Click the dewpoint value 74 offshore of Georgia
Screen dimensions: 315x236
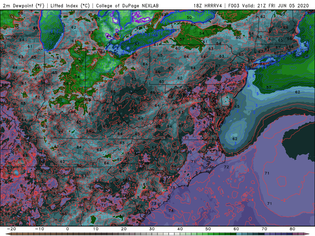pos(171,210)
